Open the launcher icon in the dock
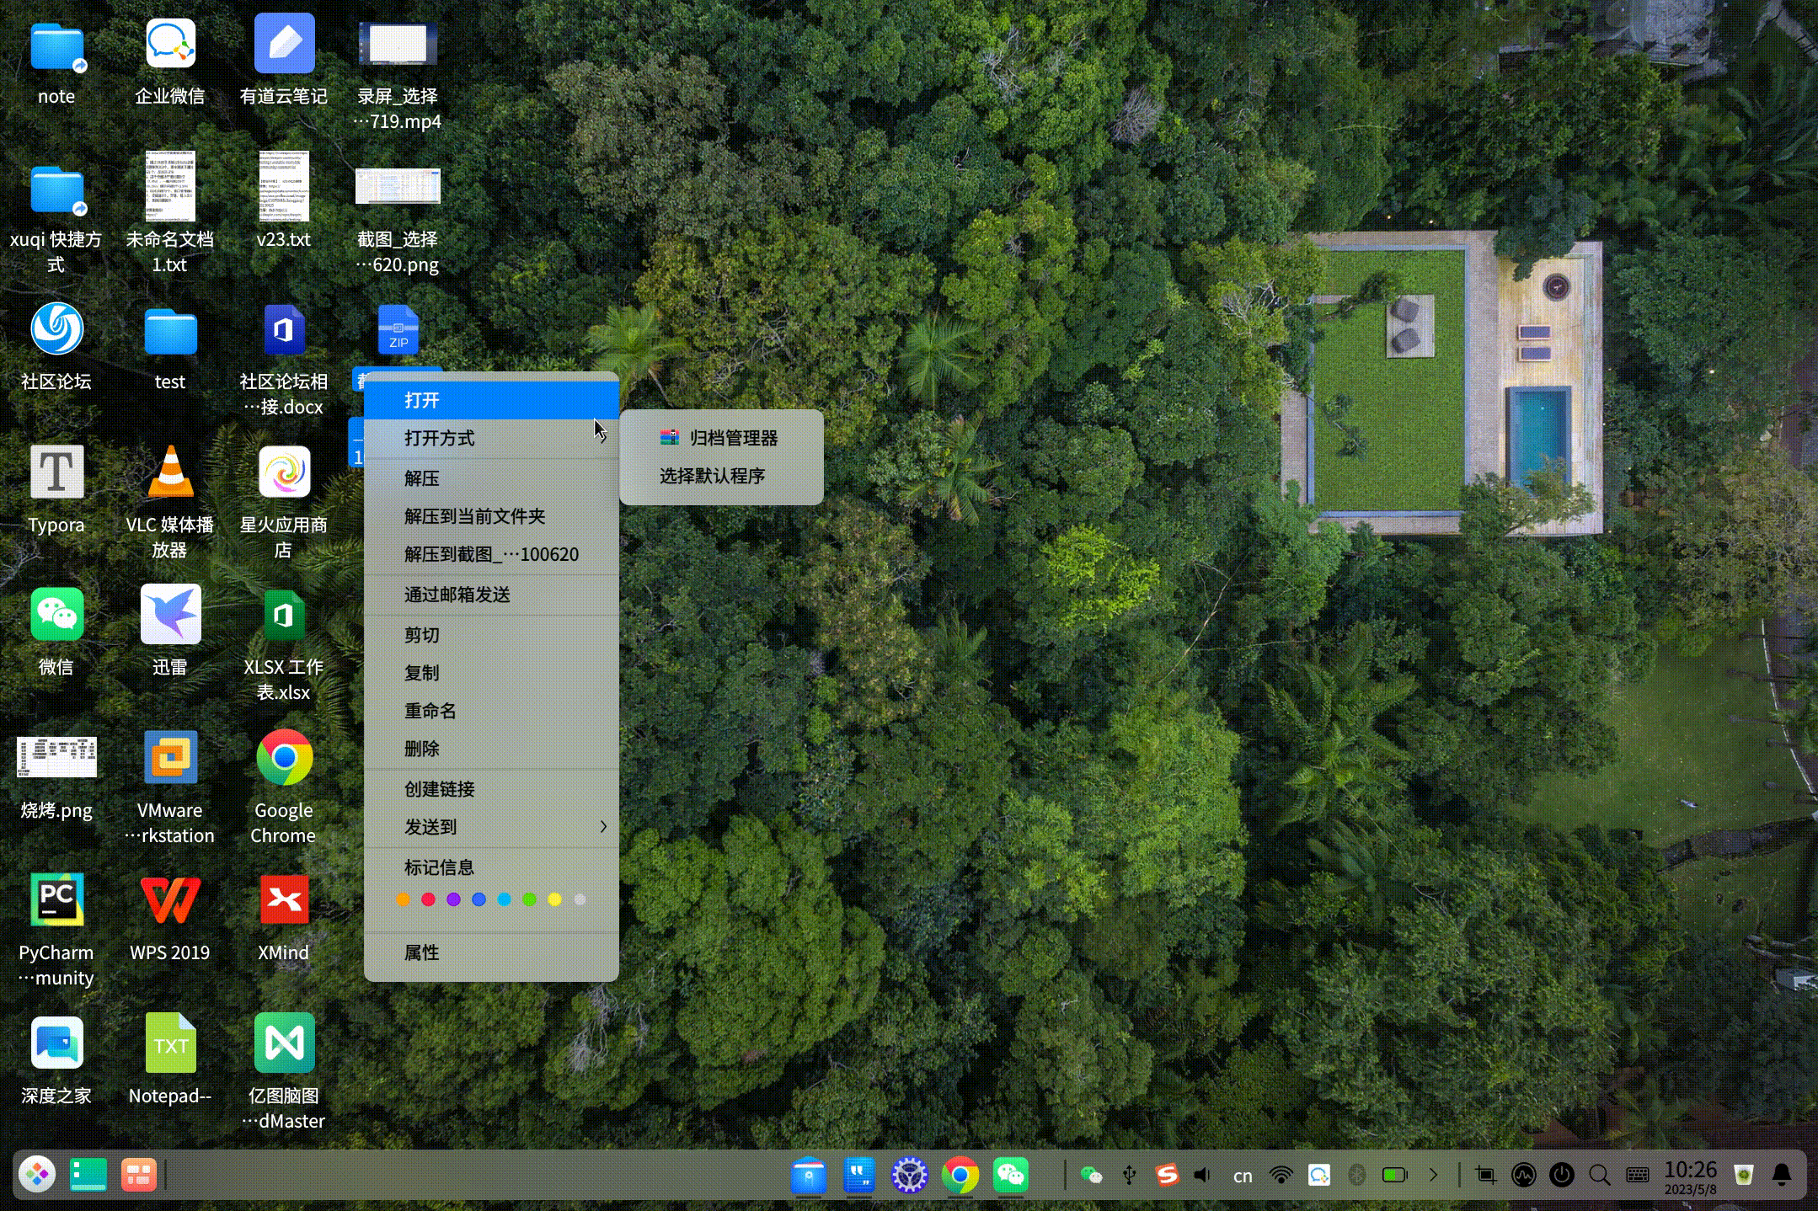The height and width of the screenshot is (1211, 1818). pos(37,1175)
